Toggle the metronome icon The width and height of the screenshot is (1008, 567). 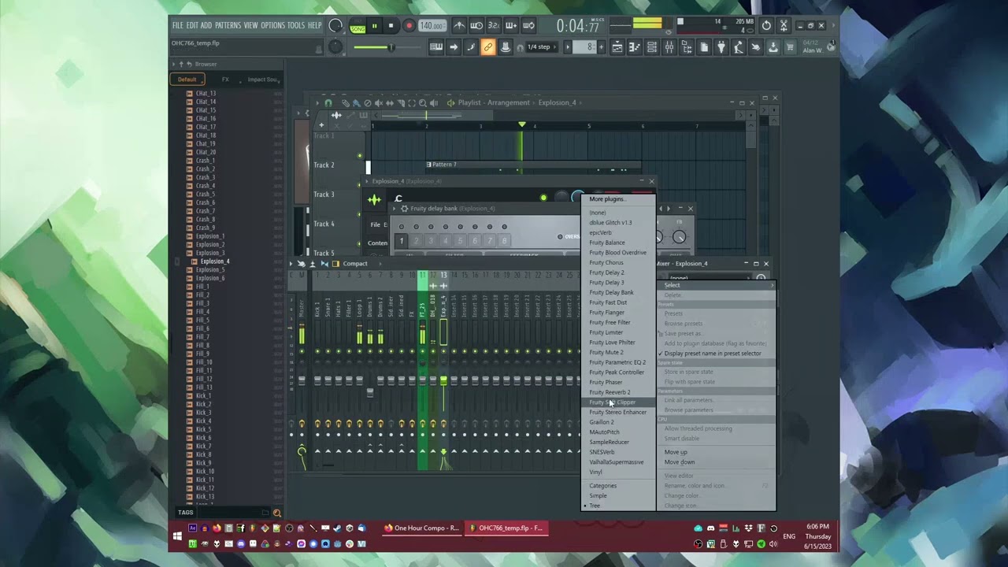[460, 26]
